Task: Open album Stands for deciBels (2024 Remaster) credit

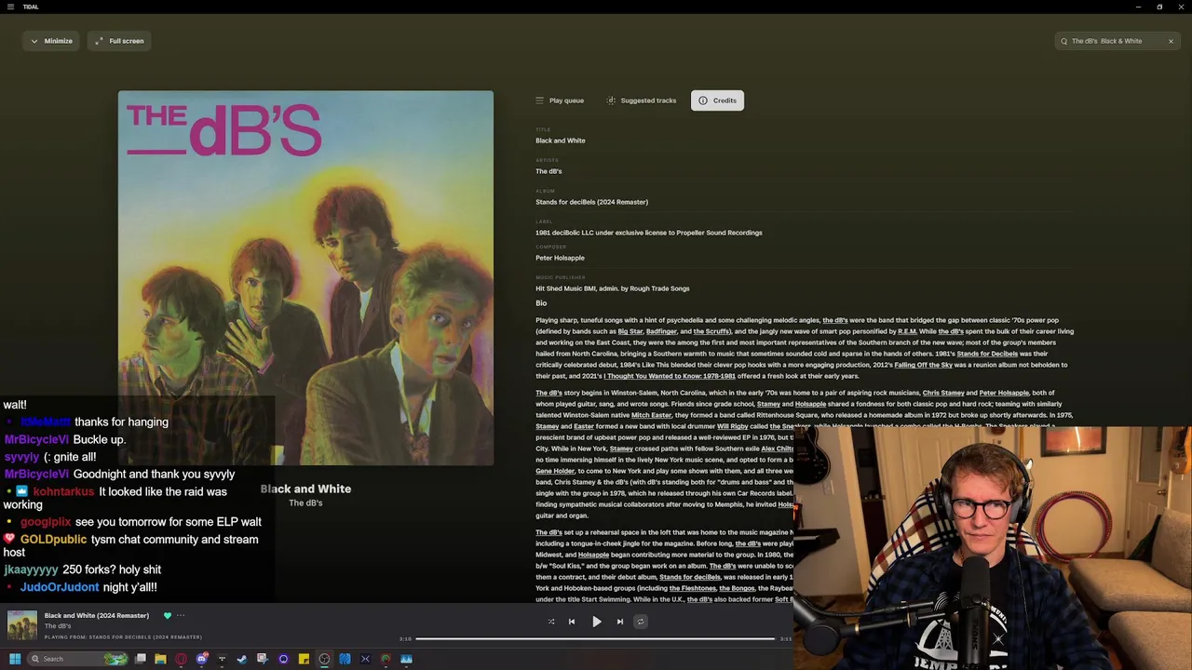Action: (x=591, y=202)
